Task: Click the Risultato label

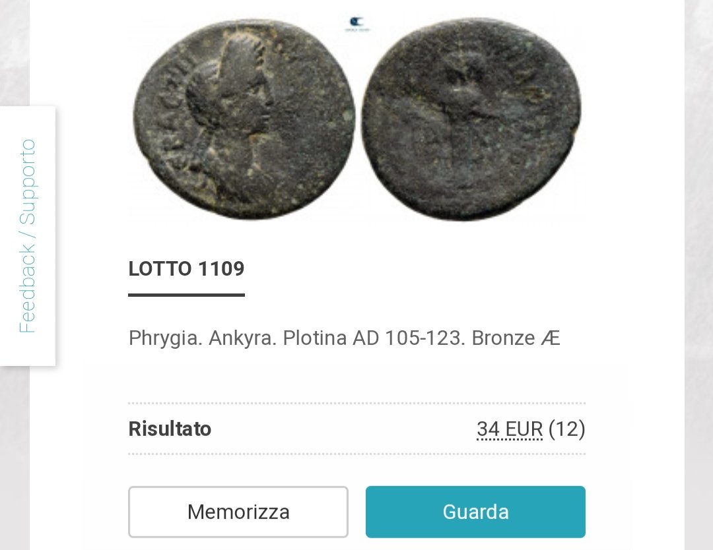Action: 170,429
